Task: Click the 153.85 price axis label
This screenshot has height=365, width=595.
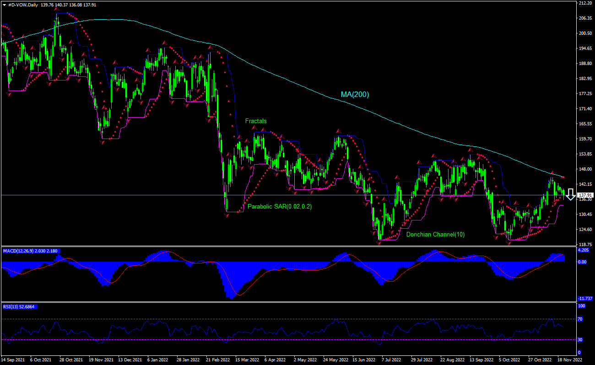Action: [x=584, y=154]
